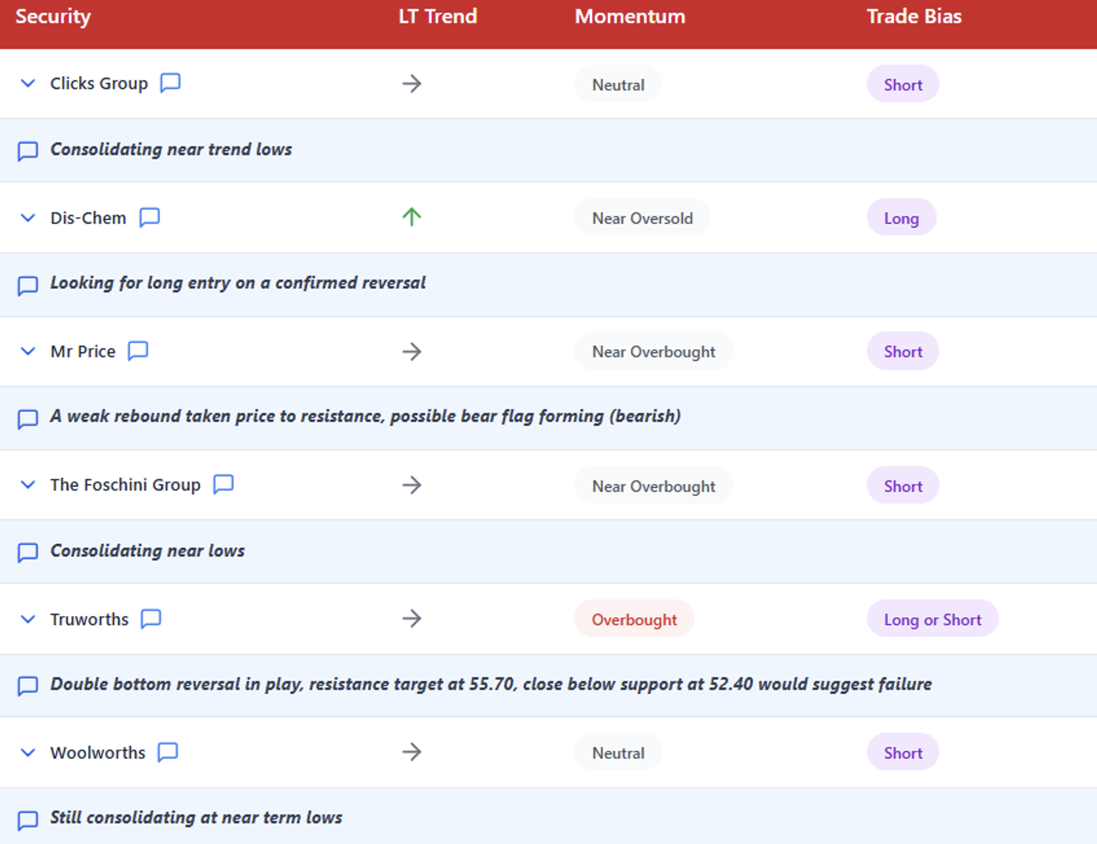Click the comment icon next to Clicks Group
The width and height of the screenshot is (1097, 844).
click(170, 82)
